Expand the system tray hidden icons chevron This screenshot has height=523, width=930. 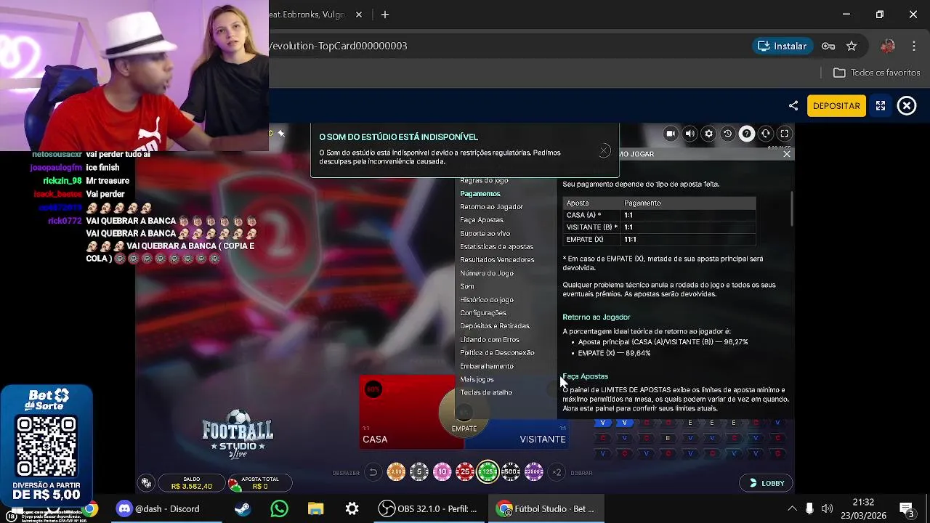(x=790, y=508)
